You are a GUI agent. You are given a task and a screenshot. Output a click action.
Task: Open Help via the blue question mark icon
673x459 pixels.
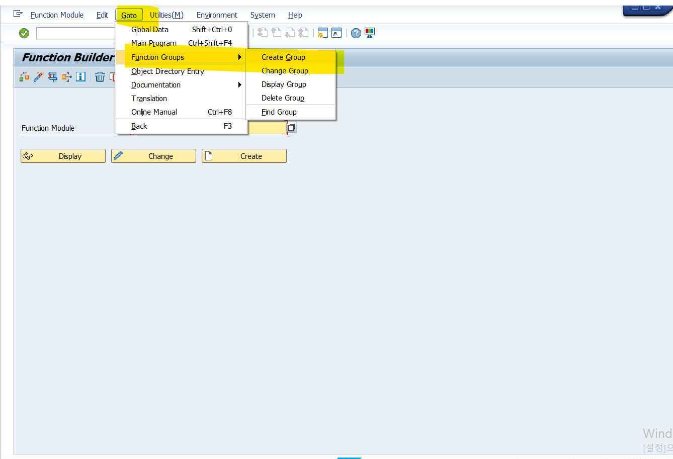click(356, 33)
